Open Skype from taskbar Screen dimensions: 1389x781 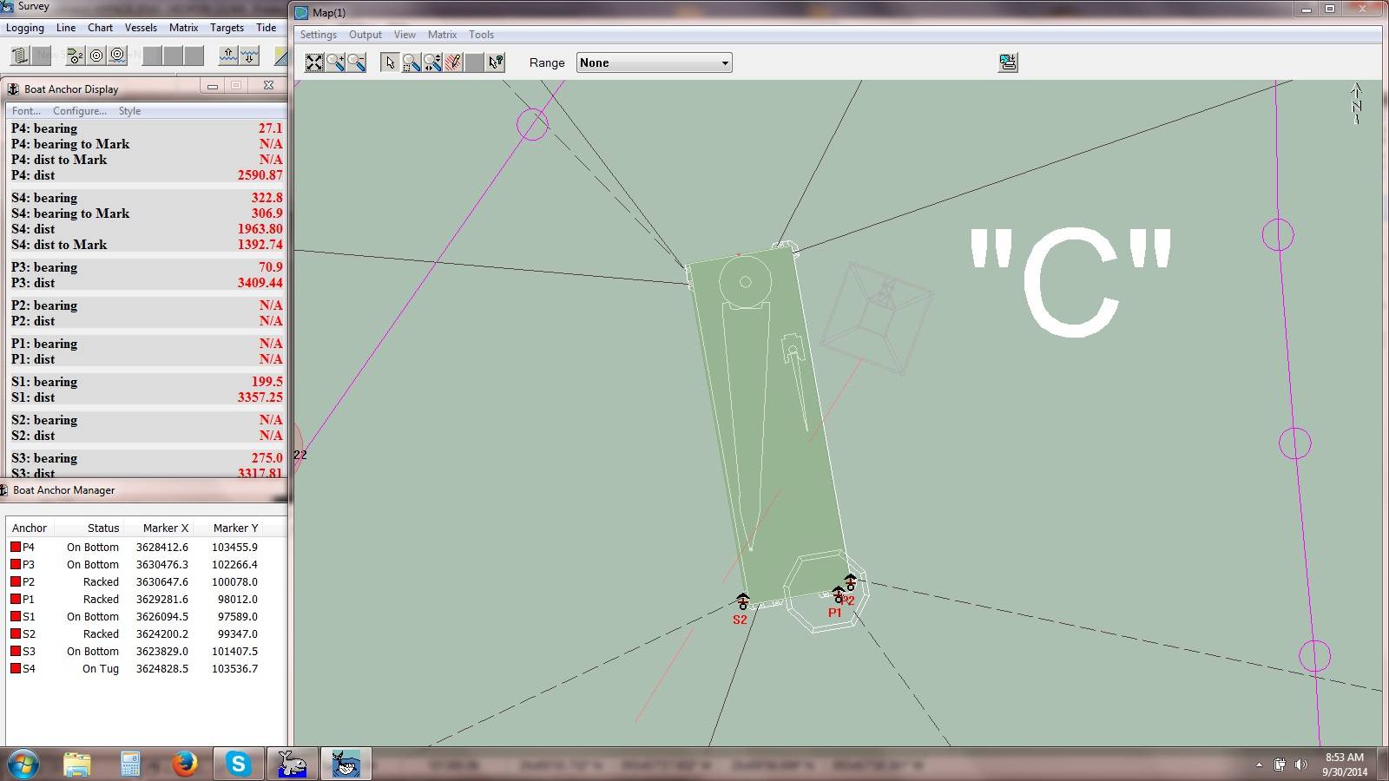pyautogui.click(x=238, y=764)
